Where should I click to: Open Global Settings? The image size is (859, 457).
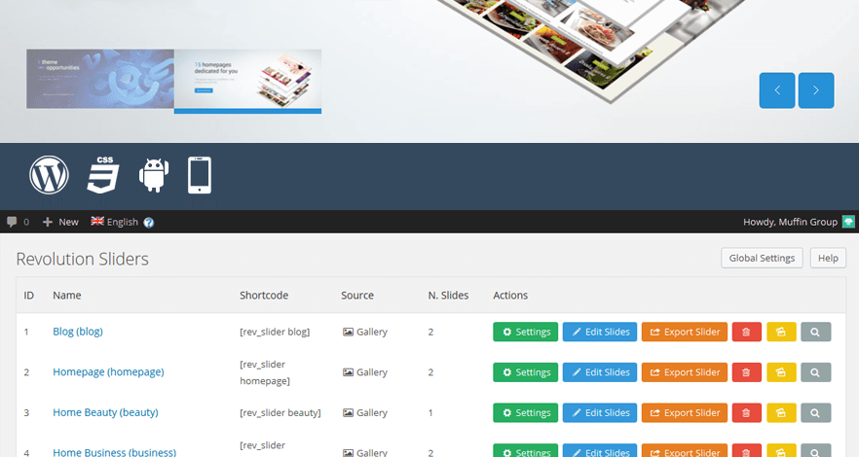(x=762, y=258)
